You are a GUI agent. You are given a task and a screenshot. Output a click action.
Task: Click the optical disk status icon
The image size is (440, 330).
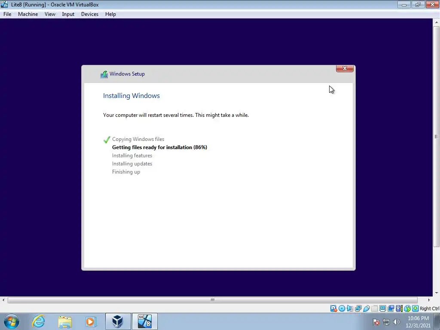(342, 309)
